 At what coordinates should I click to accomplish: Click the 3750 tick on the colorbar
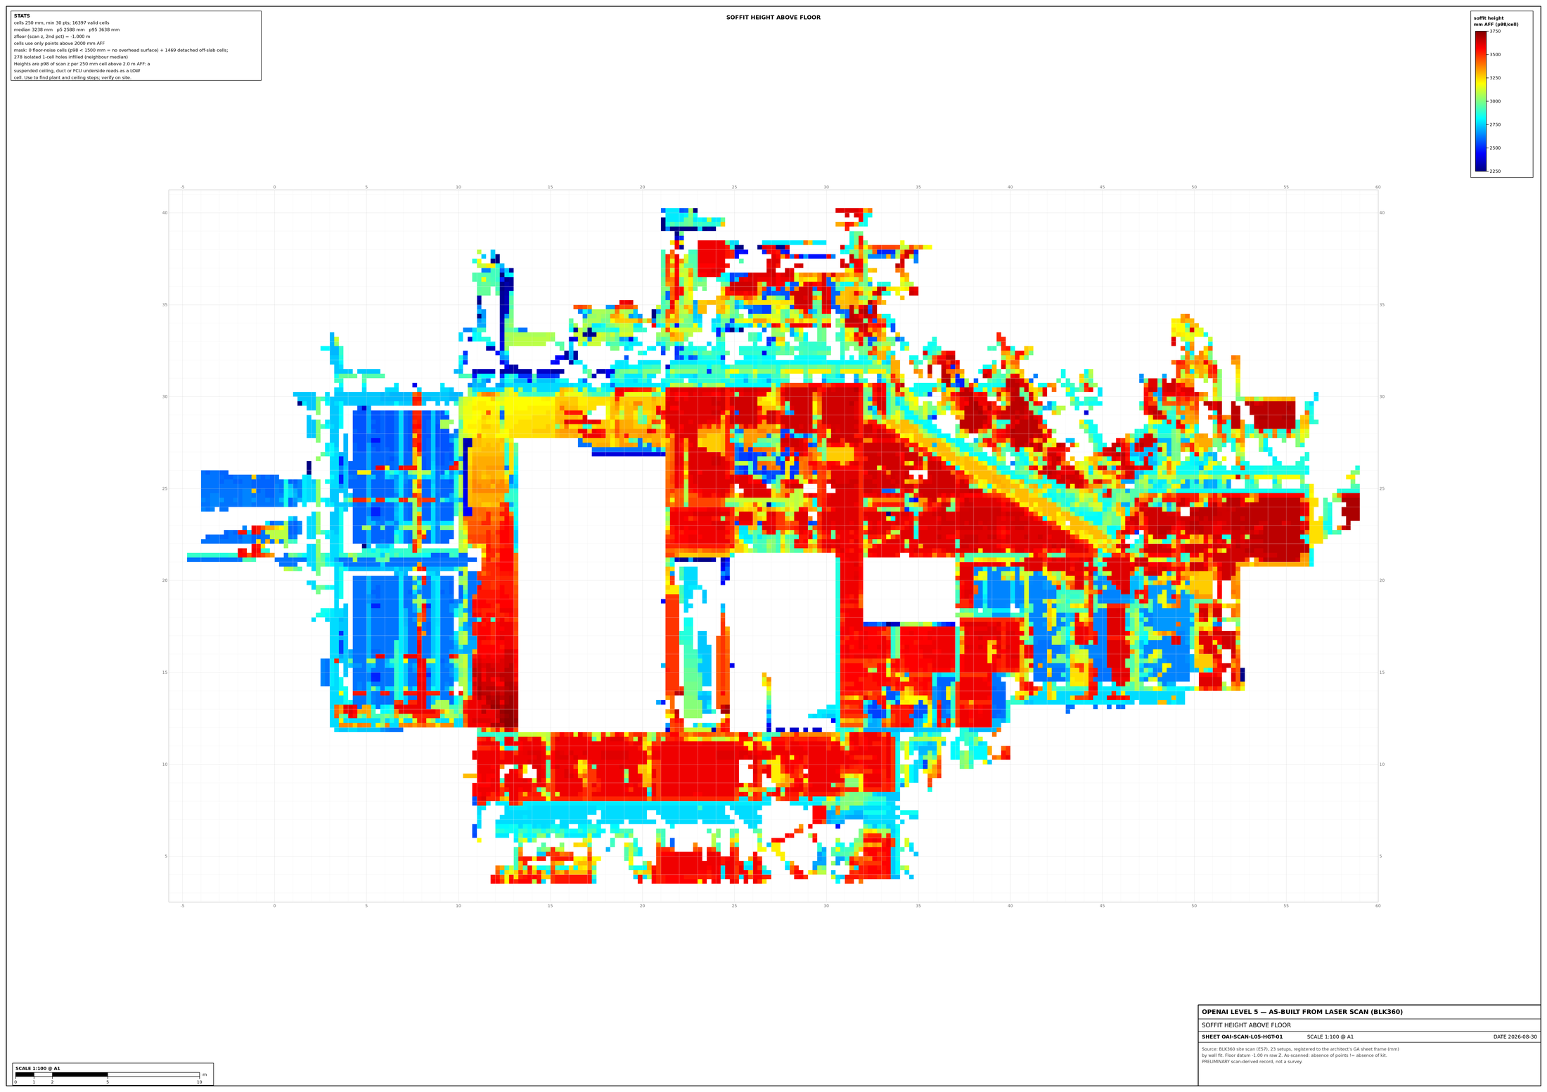point(1495,31)
